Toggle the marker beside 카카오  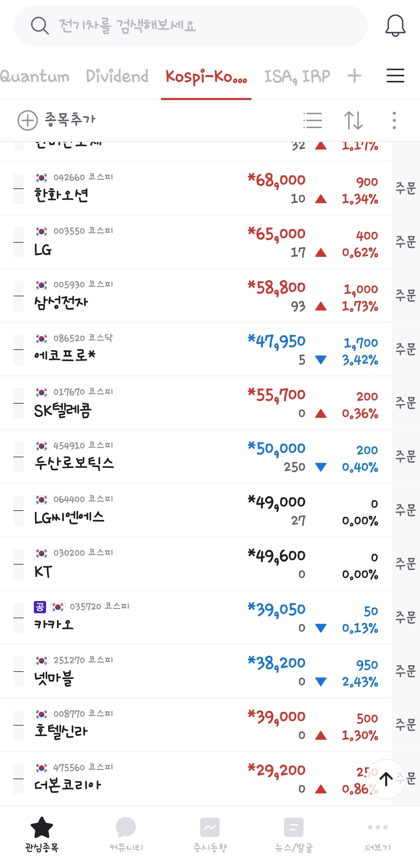click(x=18, y=618)
